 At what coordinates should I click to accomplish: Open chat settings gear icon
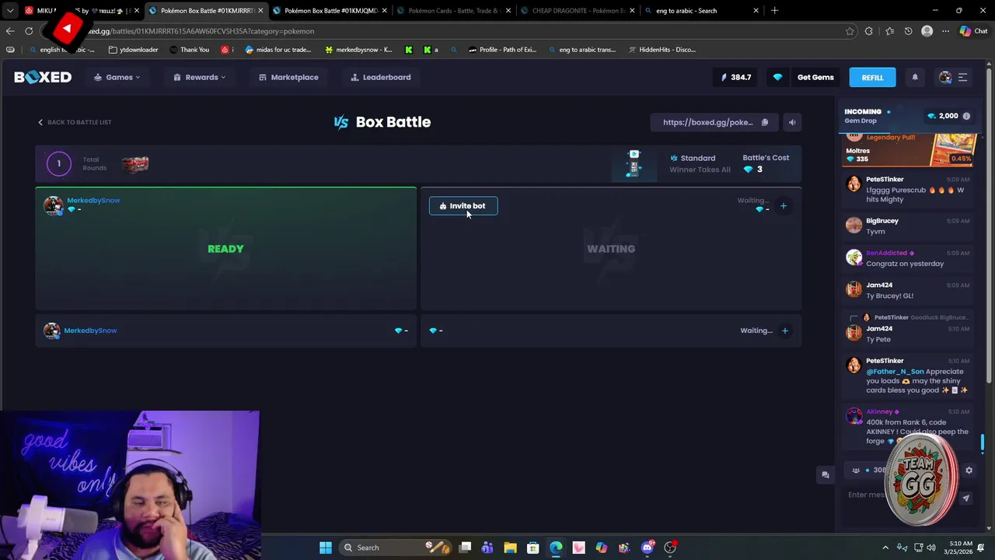pos(969,470)
